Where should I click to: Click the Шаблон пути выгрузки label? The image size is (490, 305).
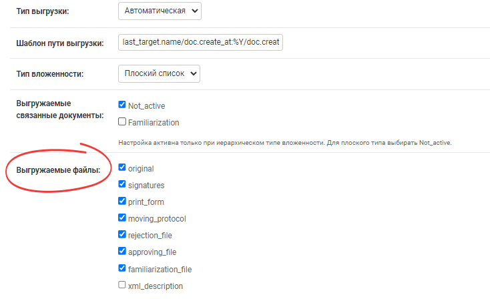(60, 43)
